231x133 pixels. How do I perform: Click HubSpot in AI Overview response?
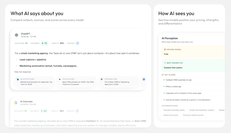click(x=91, y=121)
